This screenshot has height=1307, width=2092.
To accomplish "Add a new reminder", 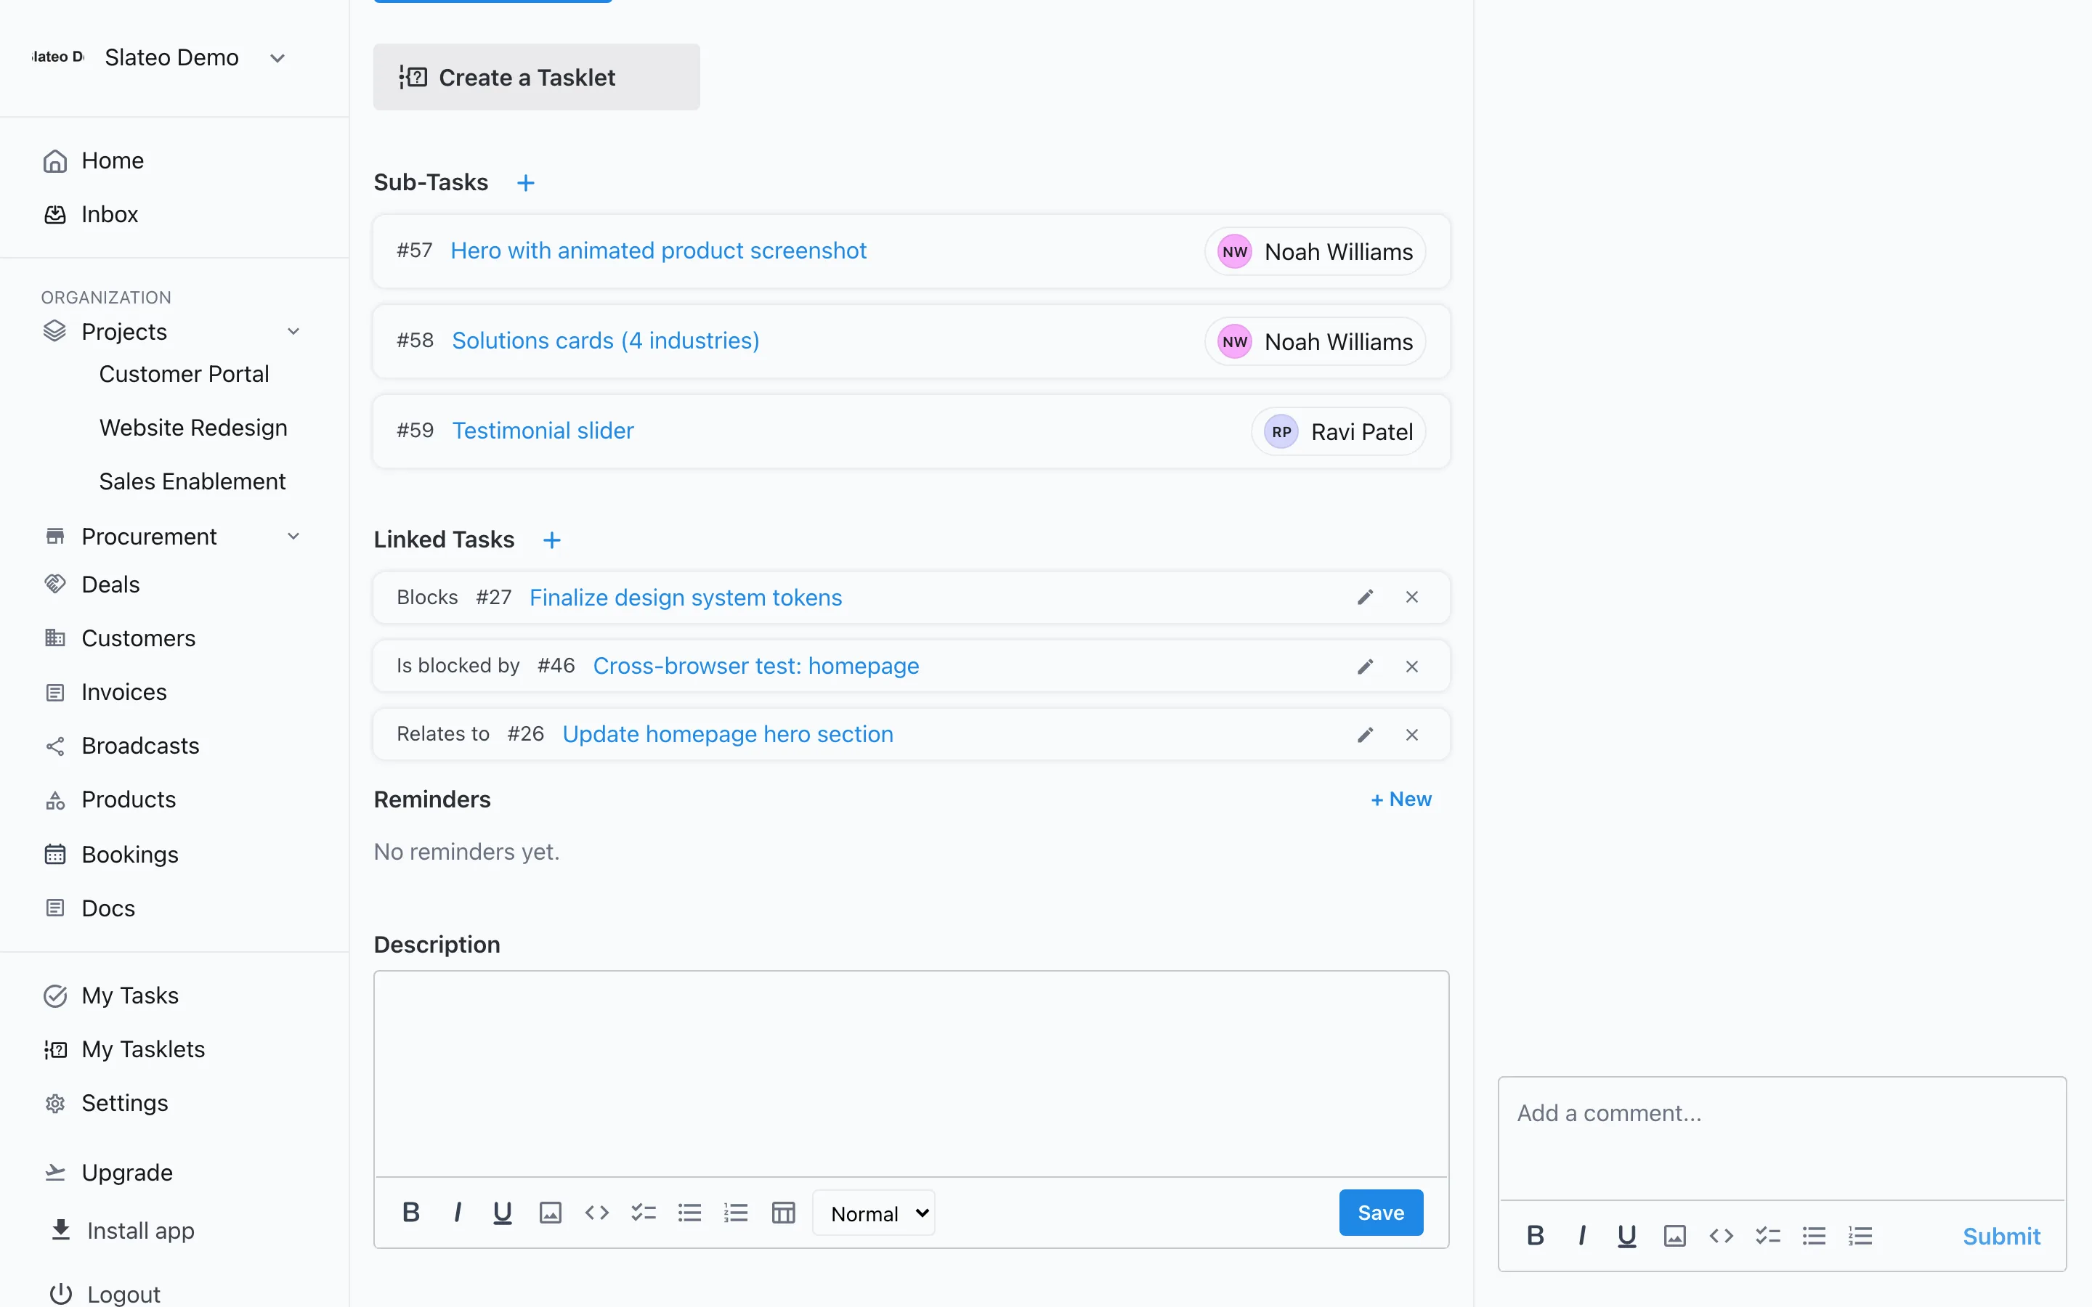I will (1400, 799).
